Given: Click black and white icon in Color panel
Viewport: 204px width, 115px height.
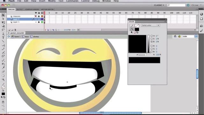Looking at the screenshot, I should tap(132, 33).
